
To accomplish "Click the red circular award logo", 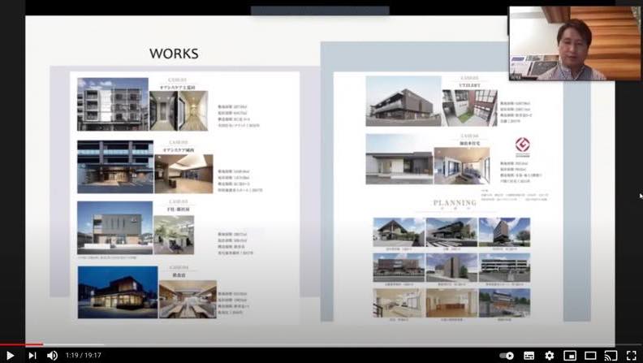I will click(522, 146).
